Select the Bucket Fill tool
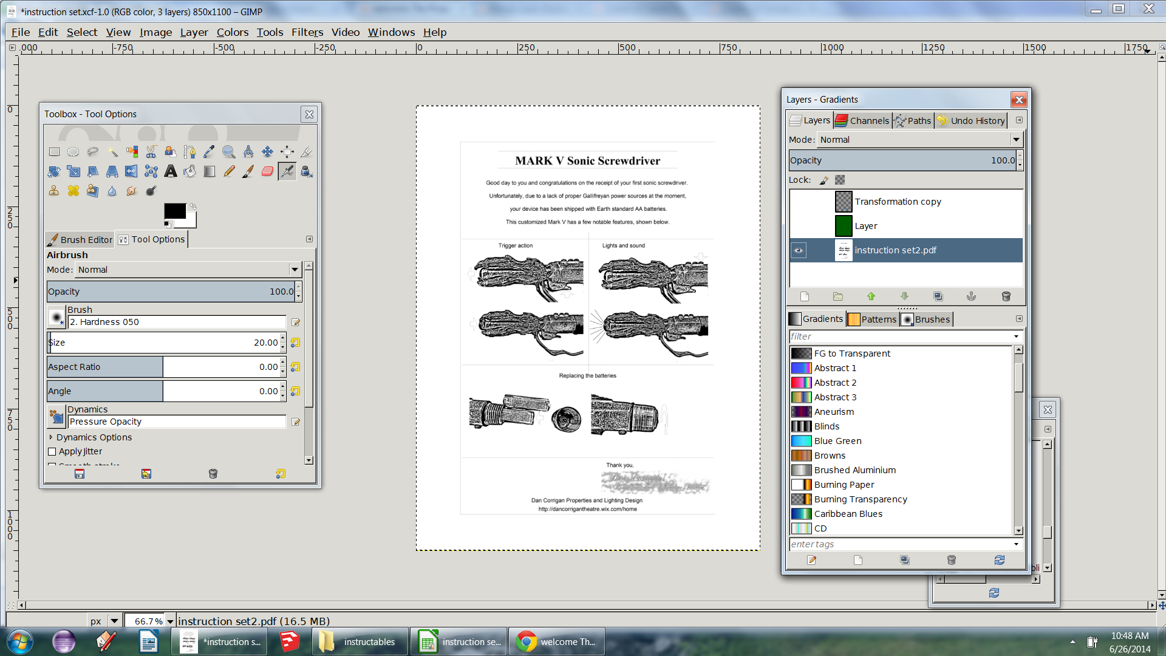 [190, 171]
